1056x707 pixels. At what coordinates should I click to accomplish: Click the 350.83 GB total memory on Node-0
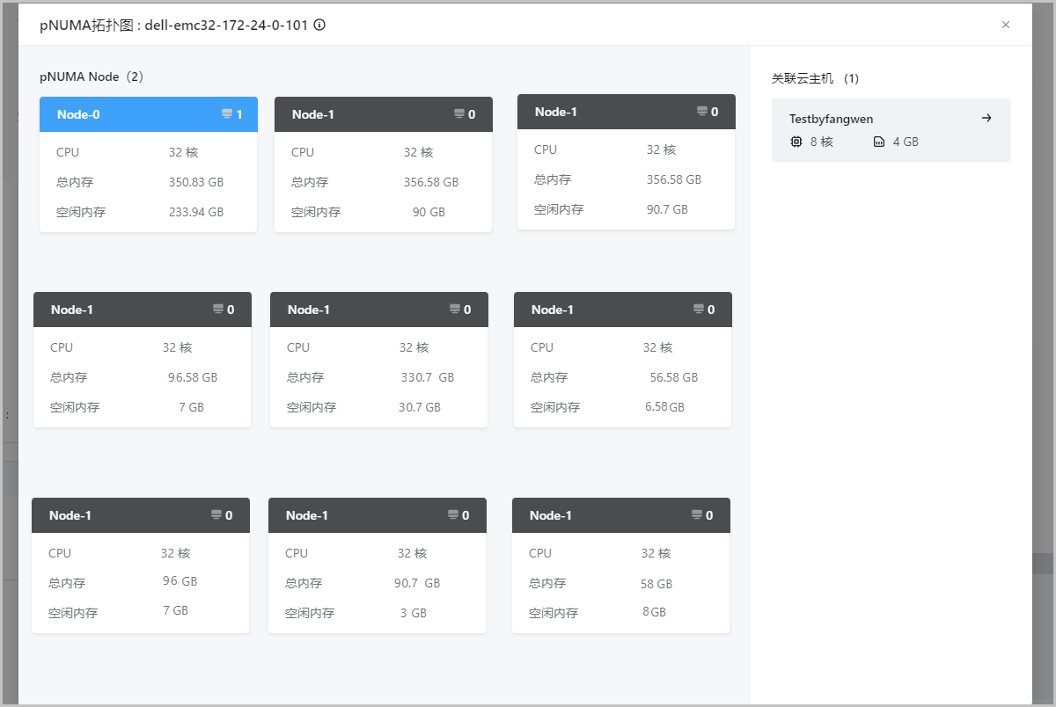[x=195, y=182]
